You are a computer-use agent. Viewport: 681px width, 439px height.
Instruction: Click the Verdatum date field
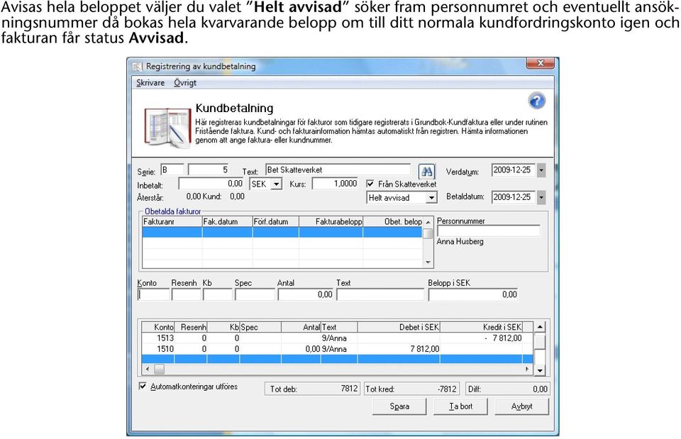(514, 170)
